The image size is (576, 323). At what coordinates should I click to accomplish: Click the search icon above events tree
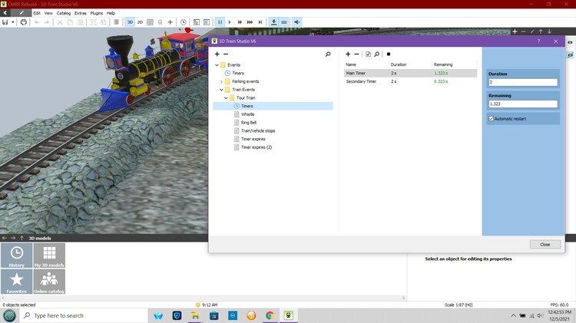[328, 54]
